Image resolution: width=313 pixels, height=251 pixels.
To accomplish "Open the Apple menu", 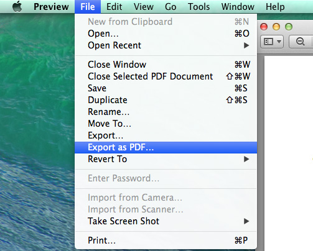I will point(17,6).
